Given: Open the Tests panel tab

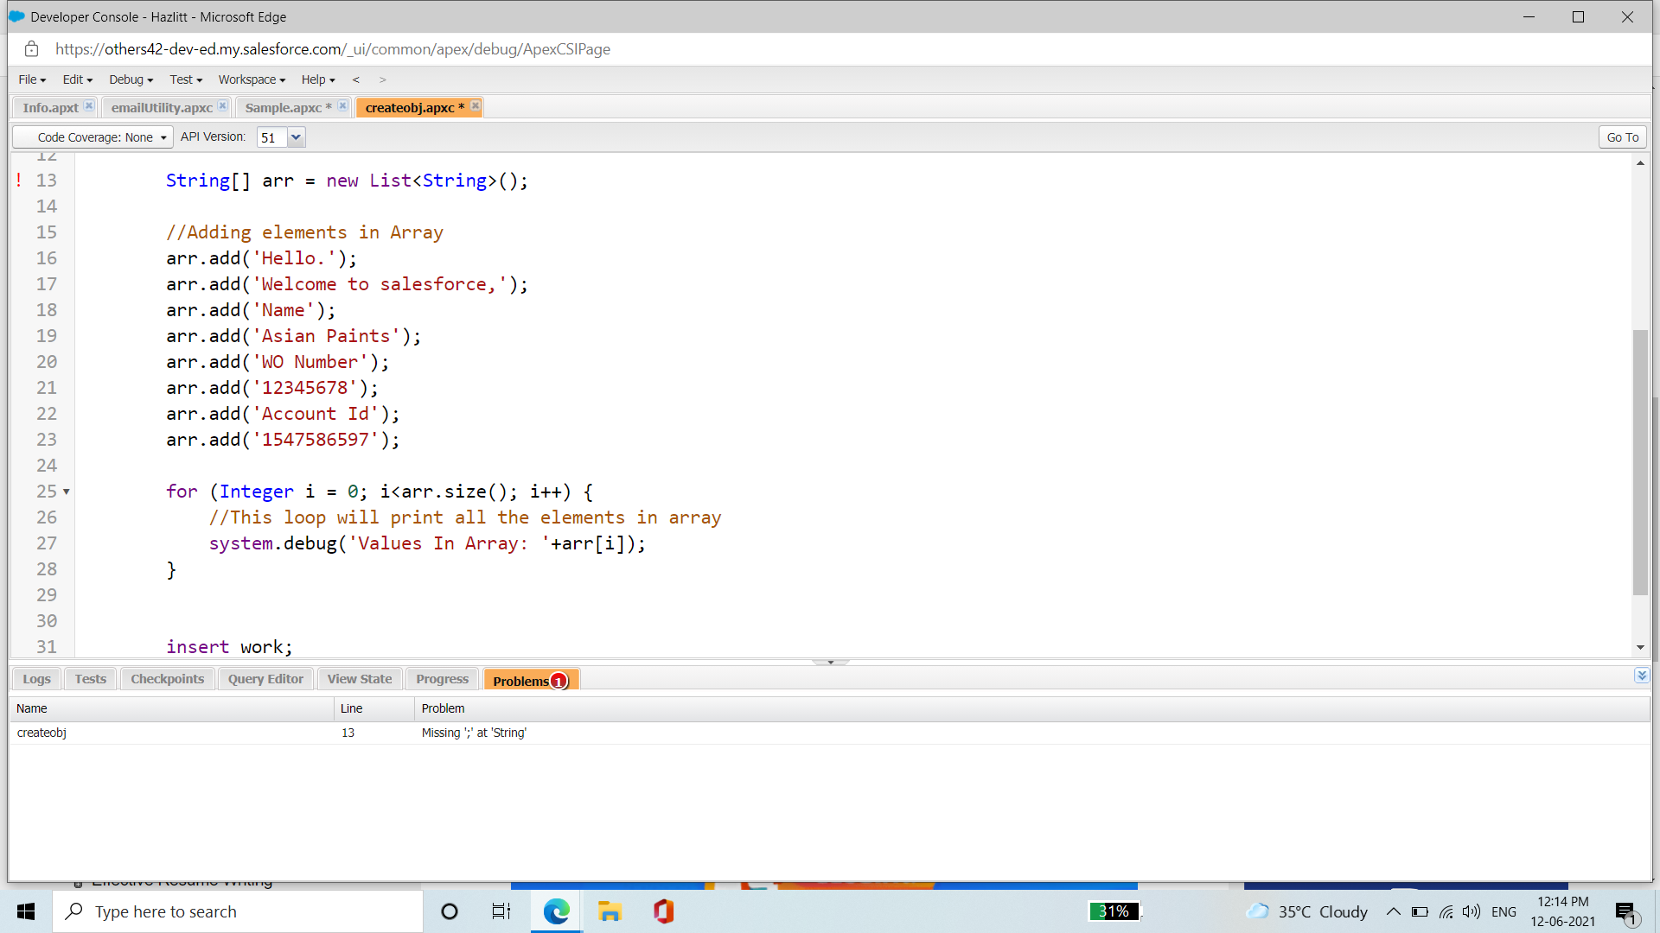Looking at the screenshot, I should tap(90, 678).
